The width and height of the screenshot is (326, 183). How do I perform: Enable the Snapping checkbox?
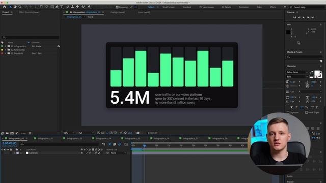(117, 7)
